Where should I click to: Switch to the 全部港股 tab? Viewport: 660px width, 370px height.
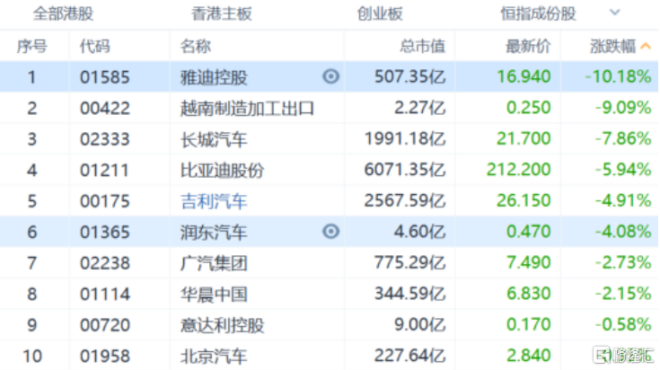tap(63, 14)
